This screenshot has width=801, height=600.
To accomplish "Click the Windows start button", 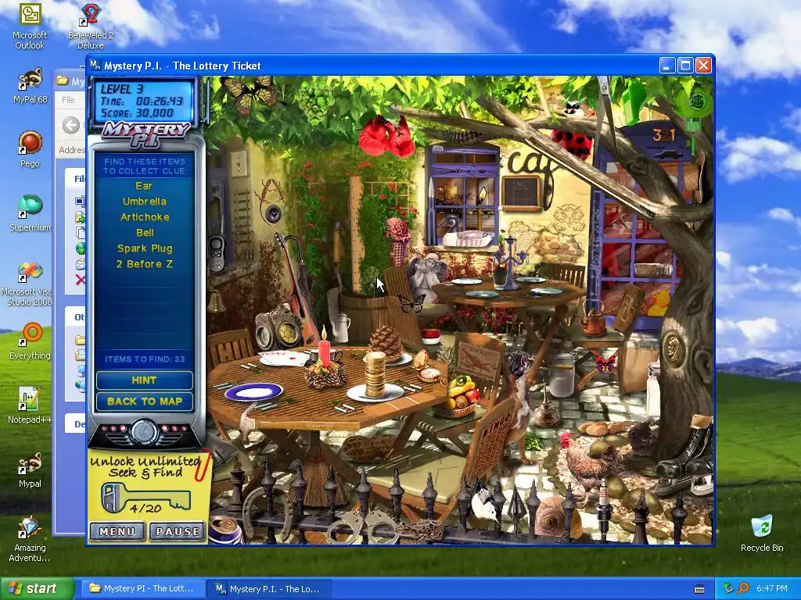I will click(37, 588).
